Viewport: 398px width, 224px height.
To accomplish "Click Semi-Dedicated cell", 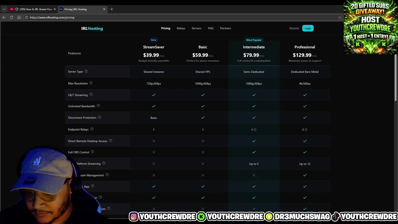I will coord(254,72).
